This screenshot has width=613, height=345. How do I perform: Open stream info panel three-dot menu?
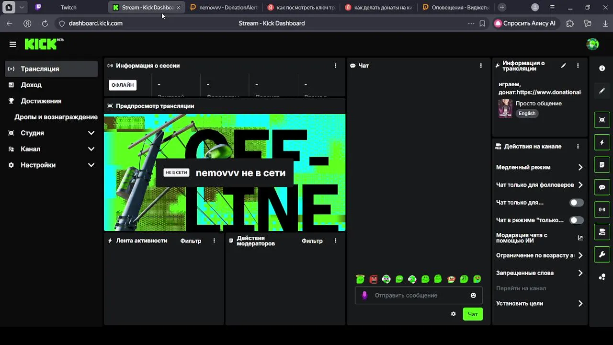pos(578,66)
